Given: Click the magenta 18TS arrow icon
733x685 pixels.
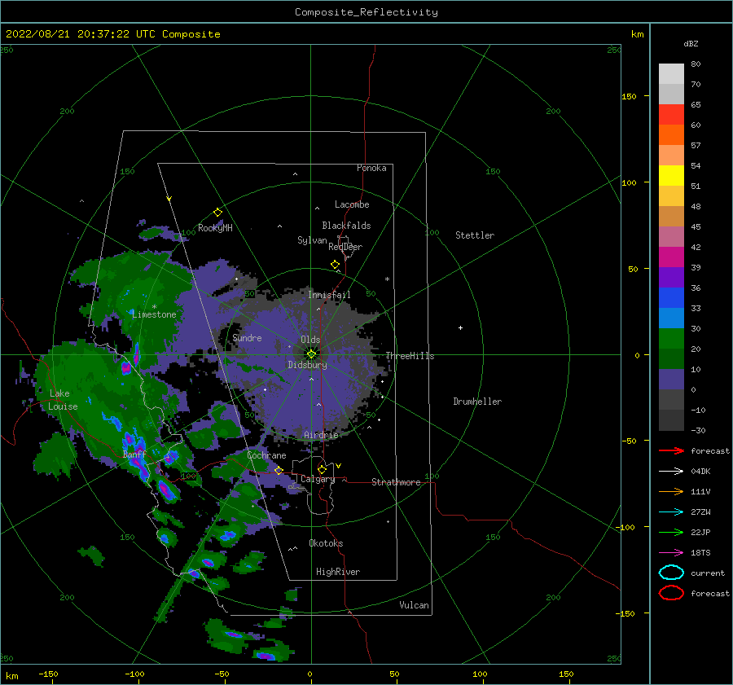Looking at the screenshot, I should [x=671, y=553].
